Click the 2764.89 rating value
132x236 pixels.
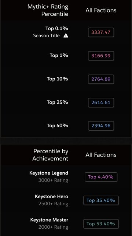tap(101, 79)
